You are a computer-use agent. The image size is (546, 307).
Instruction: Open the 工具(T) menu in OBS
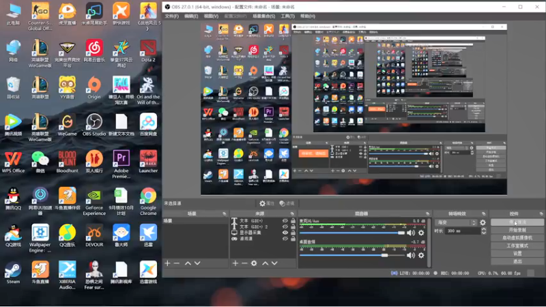pyautogui.click(x=287, y=16)
